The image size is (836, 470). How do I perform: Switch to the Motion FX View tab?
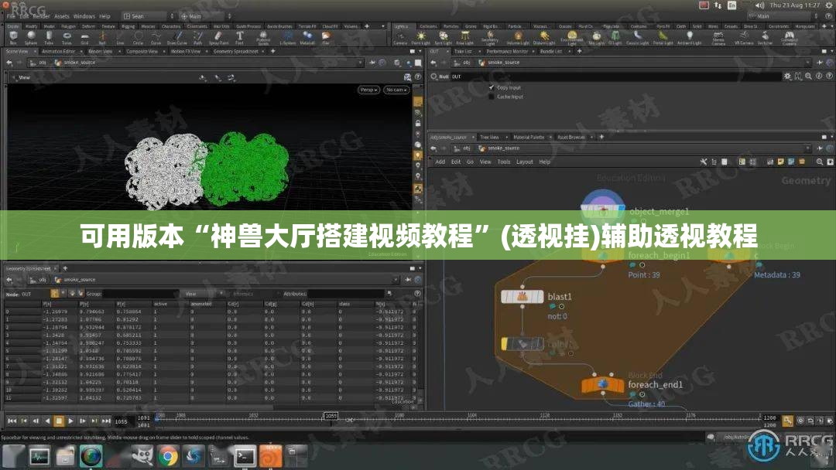(x=186, y=52)
